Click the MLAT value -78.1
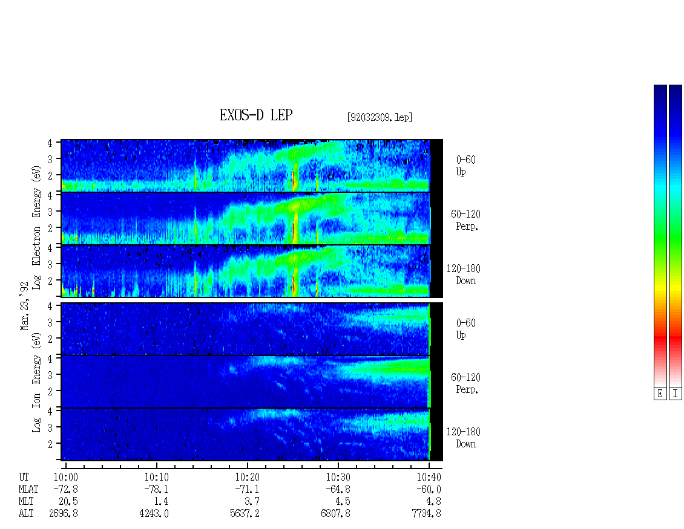The width and height of the screenshot is (684, 529). (156, 489)
